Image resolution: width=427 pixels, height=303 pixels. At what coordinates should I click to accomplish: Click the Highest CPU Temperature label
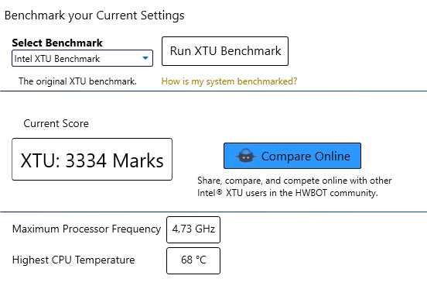[73, 260]
